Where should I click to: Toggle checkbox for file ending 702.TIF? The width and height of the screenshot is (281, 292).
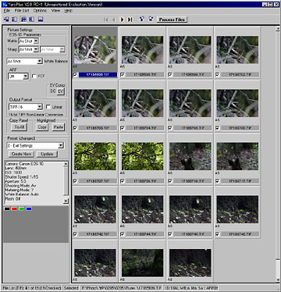tap(217, 75)
